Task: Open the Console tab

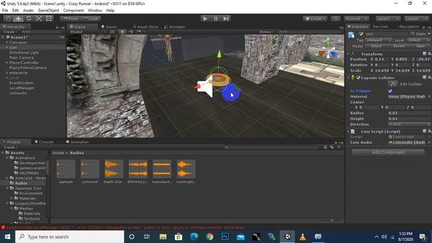Action: click(x=44, y=142)
